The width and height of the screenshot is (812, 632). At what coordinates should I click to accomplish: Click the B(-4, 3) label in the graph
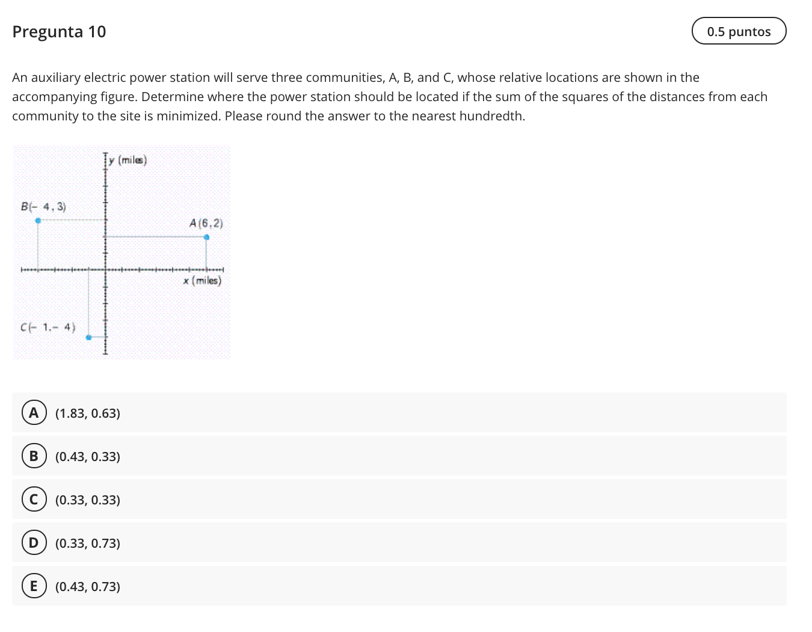(43, 207)
